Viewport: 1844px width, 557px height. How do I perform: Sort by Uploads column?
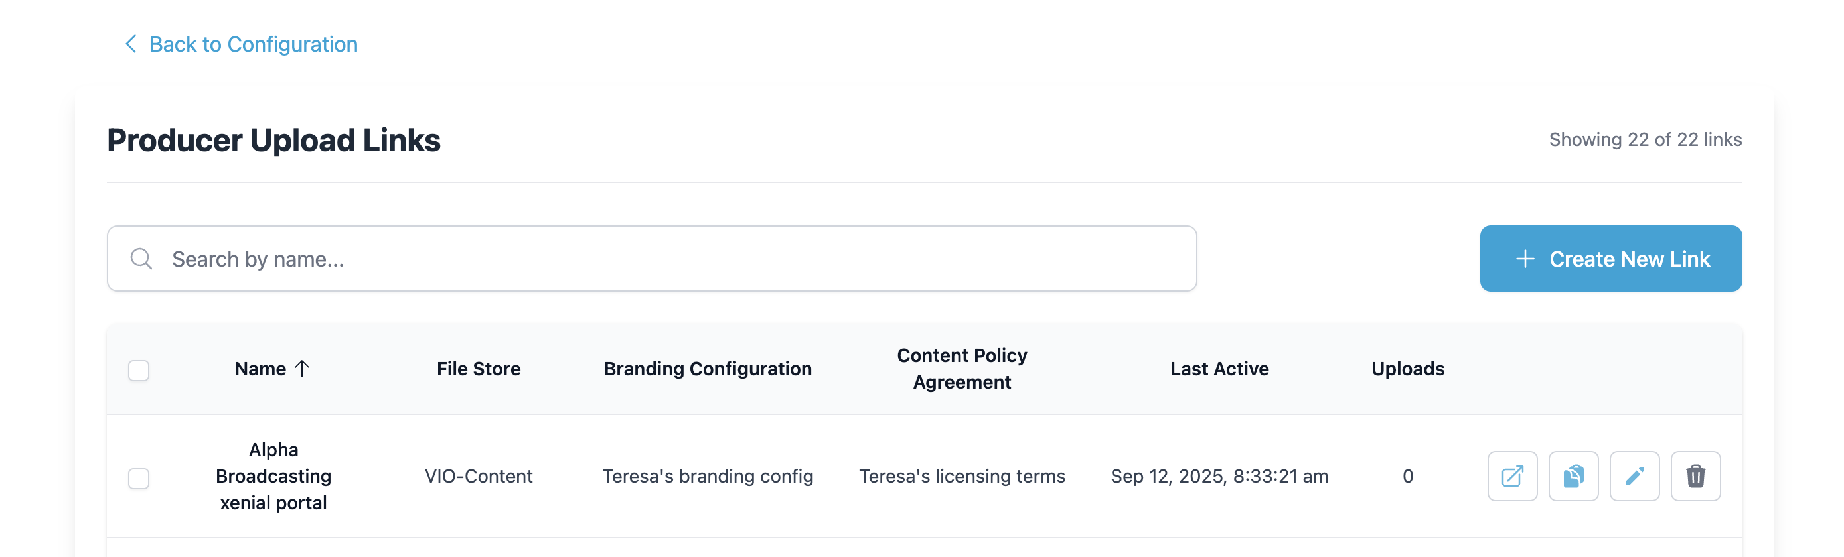[1407, 369]
